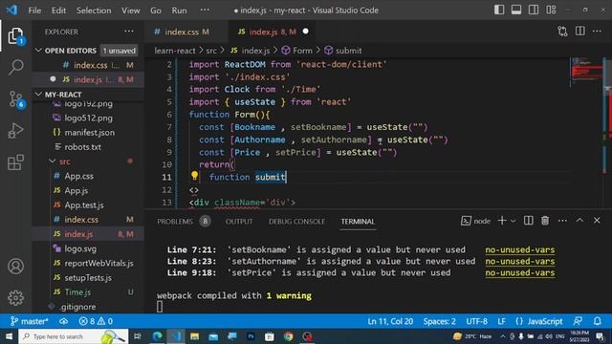Click the editor minimap overview
Image resolution: width=612 pixels, height=344 pixels.
point(586,72)
